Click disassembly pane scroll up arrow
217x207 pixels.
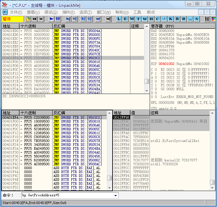click(x=147, y=26)
